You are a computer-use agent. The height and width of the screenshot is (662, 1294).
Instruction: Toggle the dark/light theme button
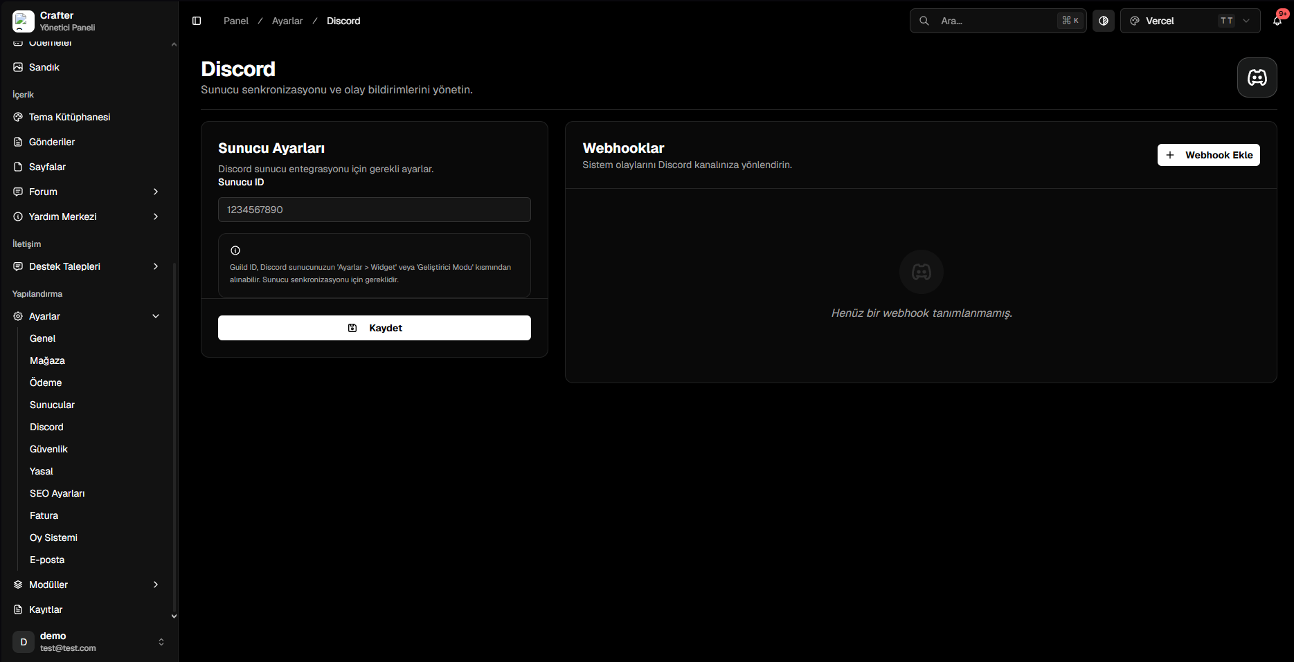1104,21
